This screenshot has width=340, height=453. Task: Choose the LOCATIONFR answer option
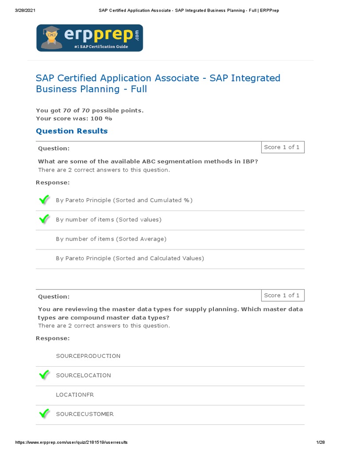point(75,395)
